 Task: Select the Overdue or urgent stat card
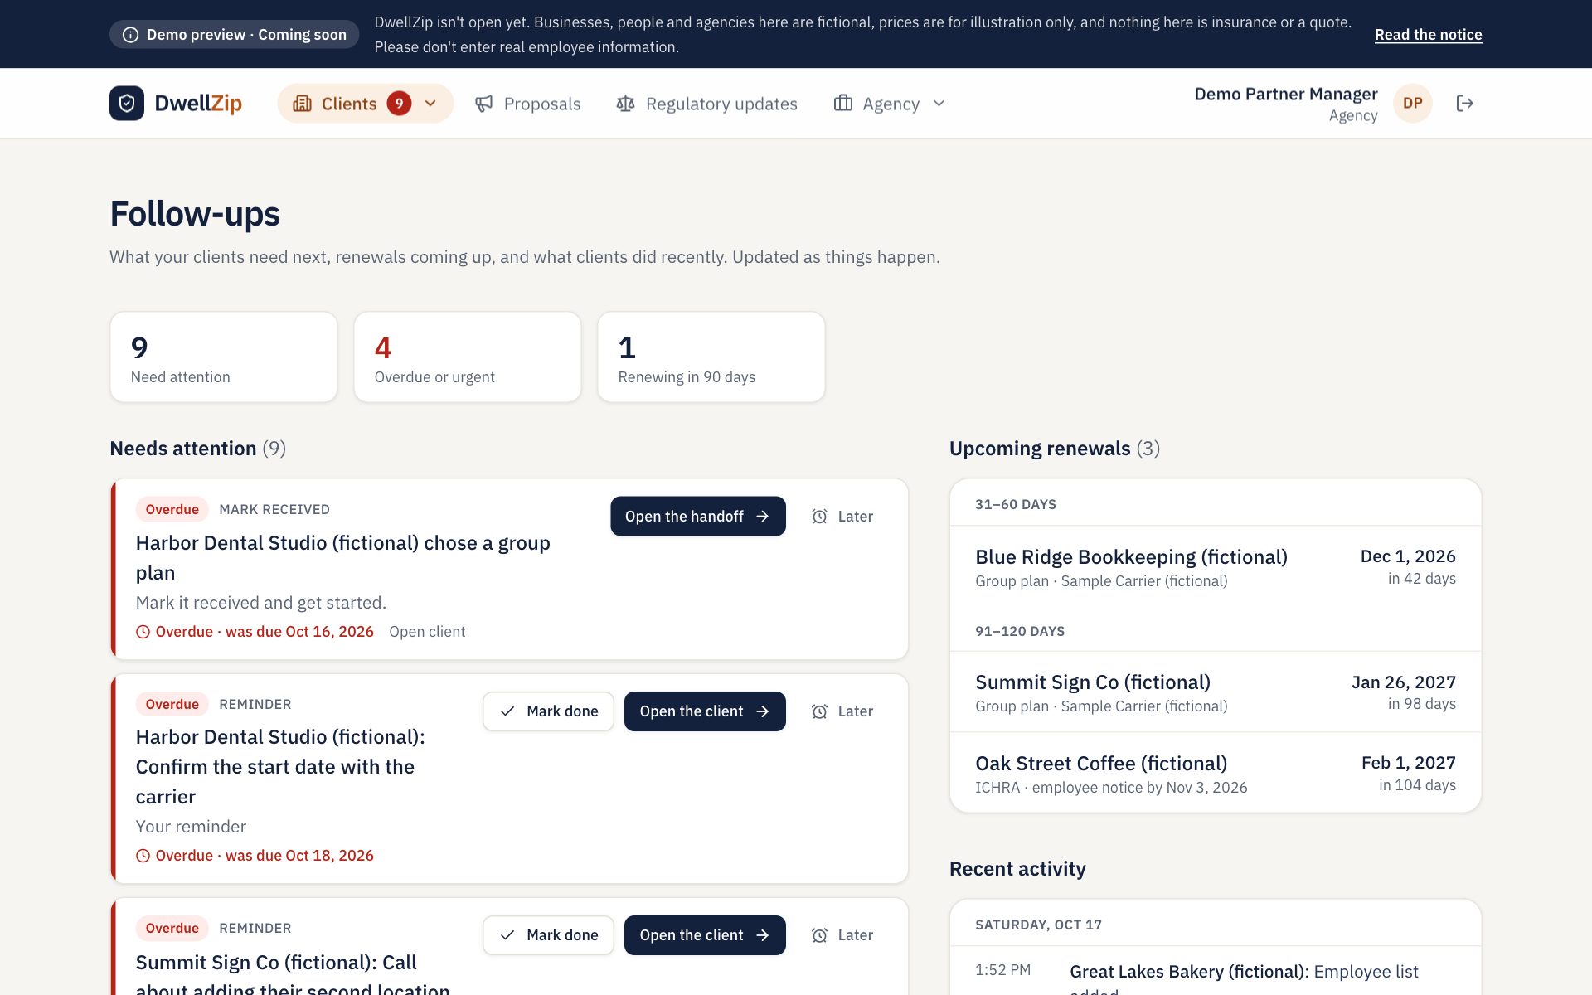click(468, 357)
